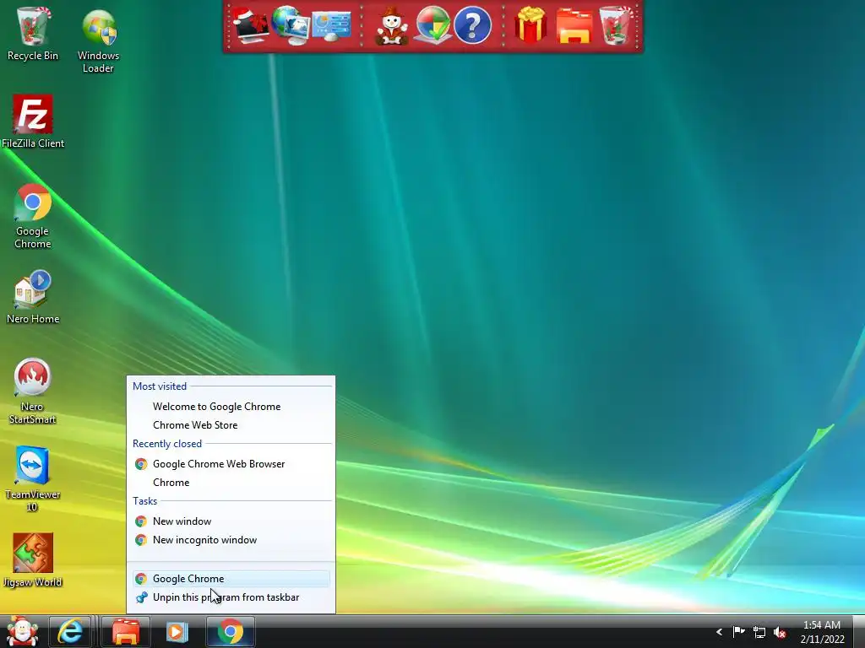Open the blue question mark help icon

(x=473, y=25)
